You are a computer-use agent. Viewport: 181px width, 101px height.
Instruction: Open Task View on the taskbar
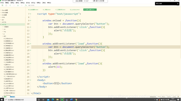(x=43, y=100)
